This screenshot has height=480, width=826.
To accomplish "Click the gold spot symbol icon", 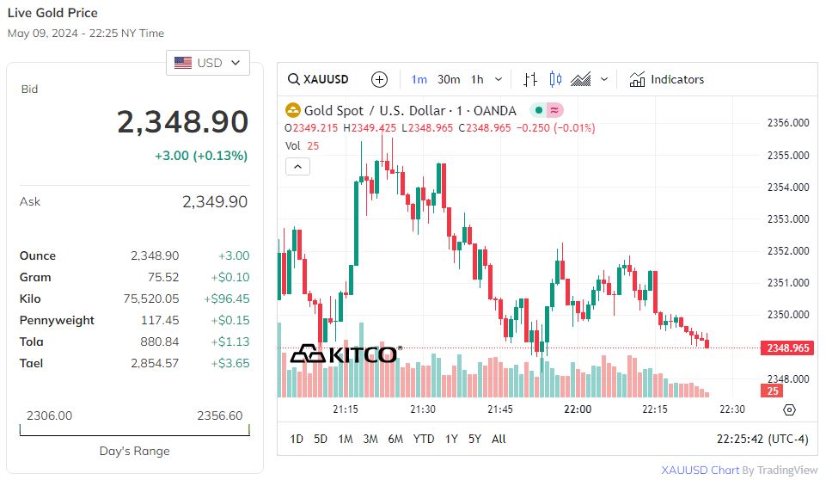I will [293, 110].
